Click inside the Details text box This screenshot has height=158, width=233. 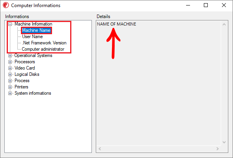tap(158, 83)
